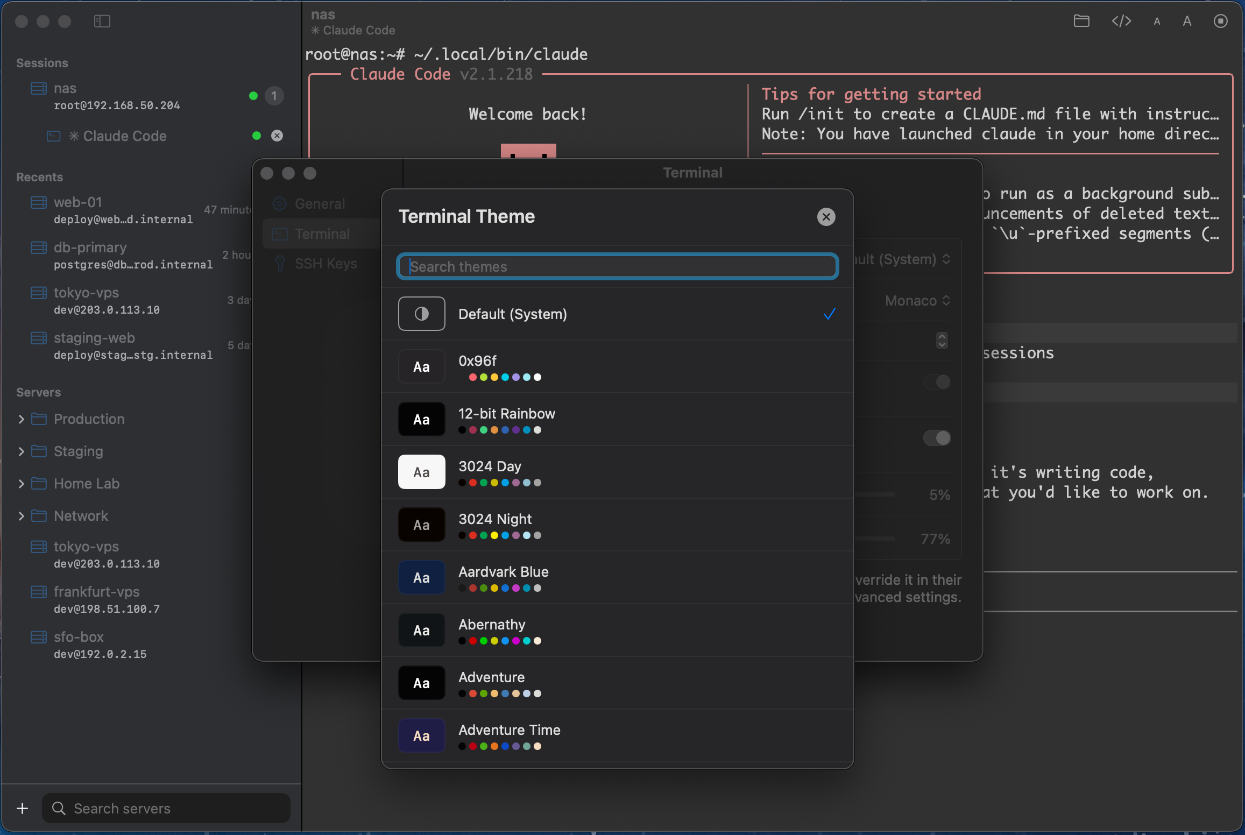This screenshot has width=1245, height=835.
Task: Connect to frankfurt-vps server
Action: pos(151,600)
